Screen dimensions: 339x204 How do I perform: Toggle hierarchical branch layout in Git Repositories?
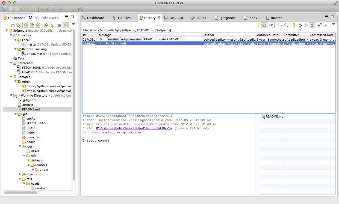tap(60, 25)
